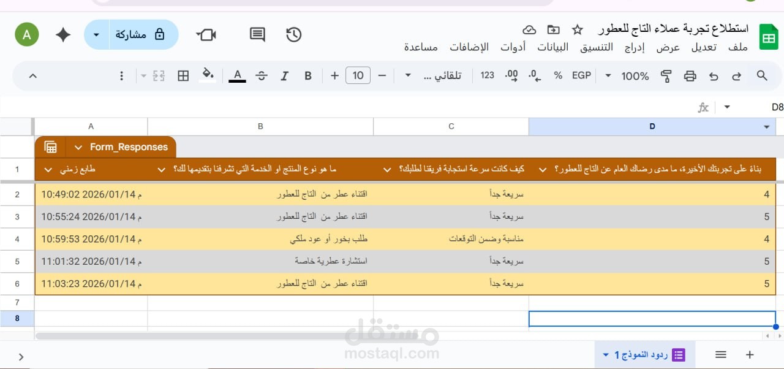Format as EGP currency
The height and width of the screenshot is (369, 784).
click(581, 75)
